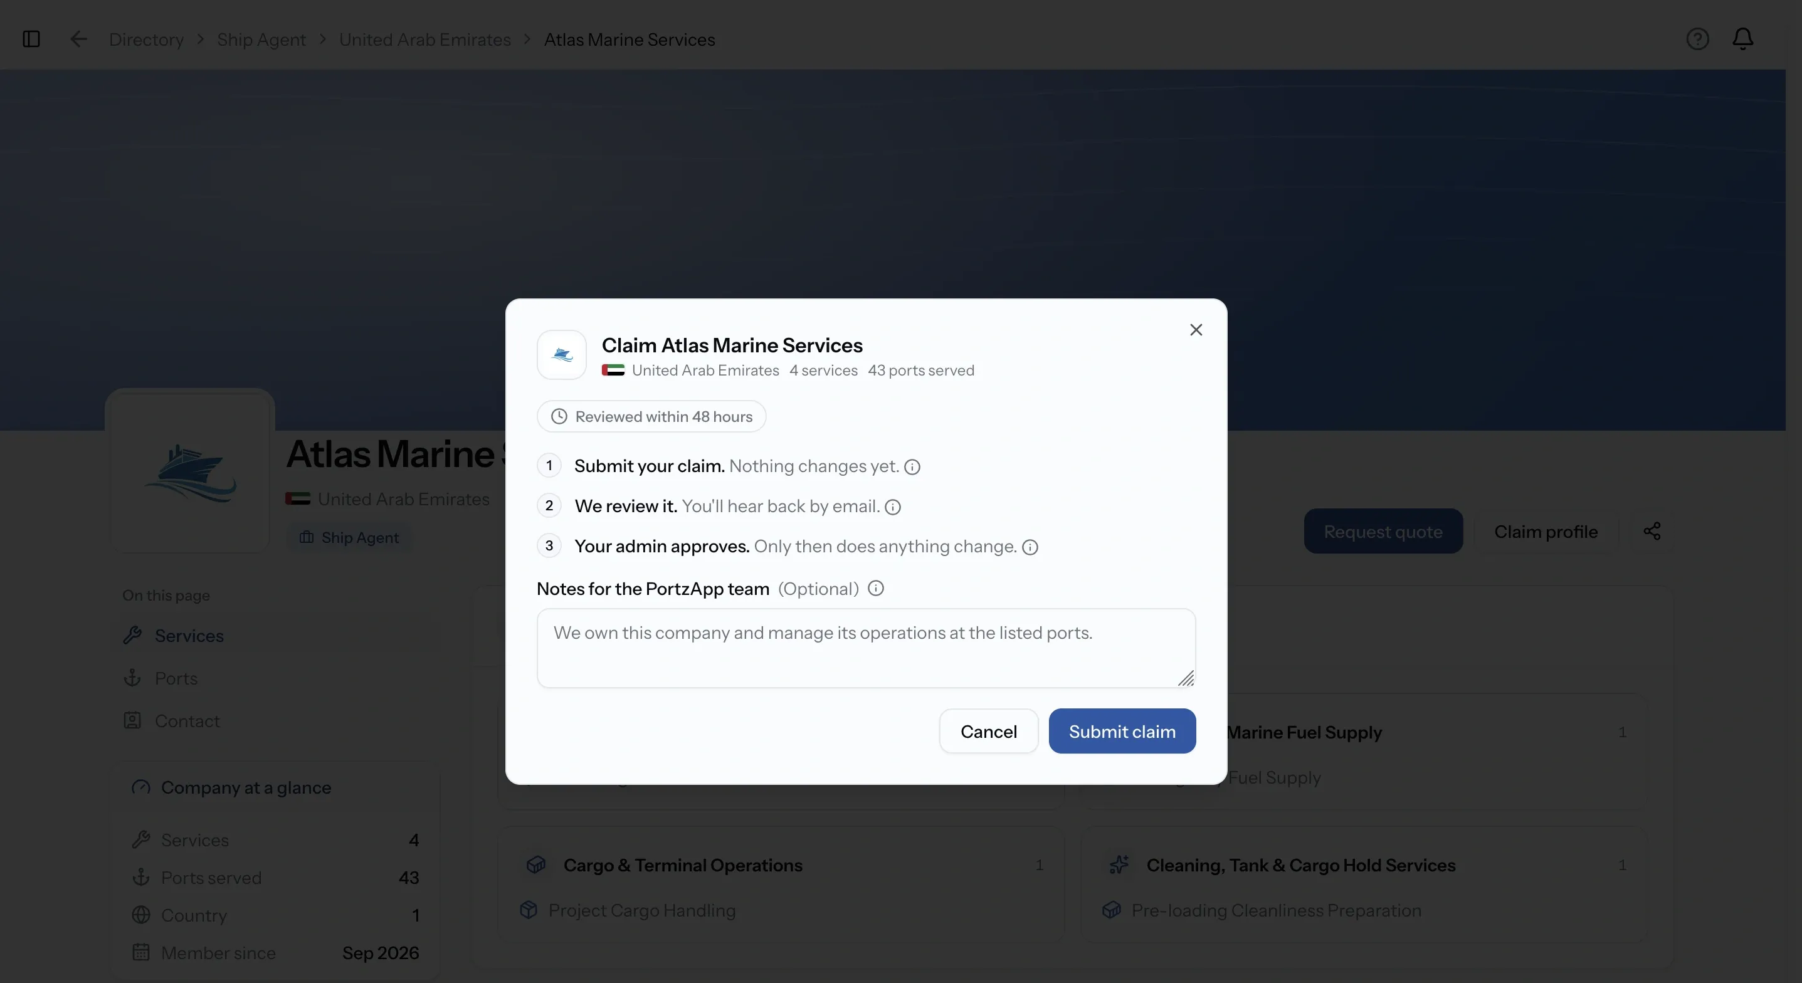Click the 4 services text in dialog

823,370
